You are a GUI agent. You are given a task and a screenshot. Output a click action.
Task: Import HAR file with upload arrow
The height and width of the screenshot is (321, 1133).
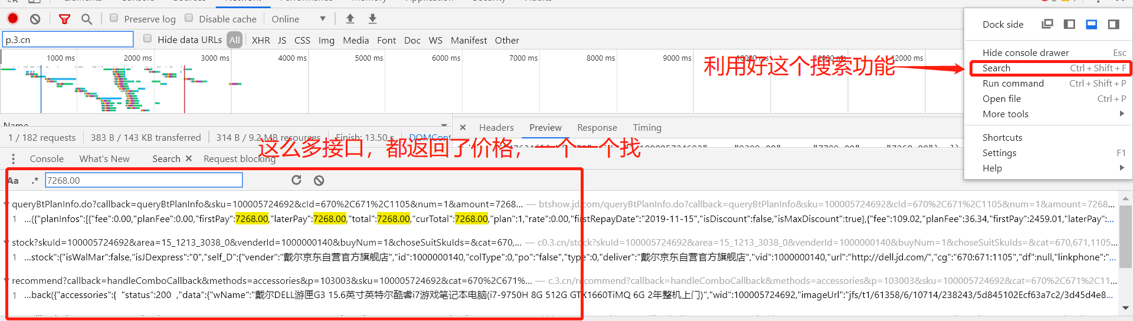(x=350, y=19)
